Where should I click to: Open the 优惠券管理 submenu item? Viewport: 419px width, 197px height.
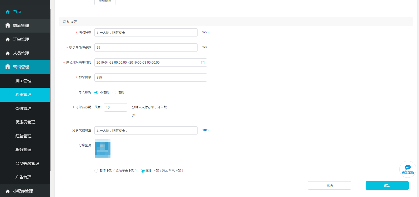click(25, 122)
